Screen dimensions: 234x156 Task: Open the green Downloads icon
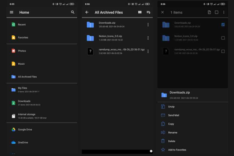coord(13,103)
